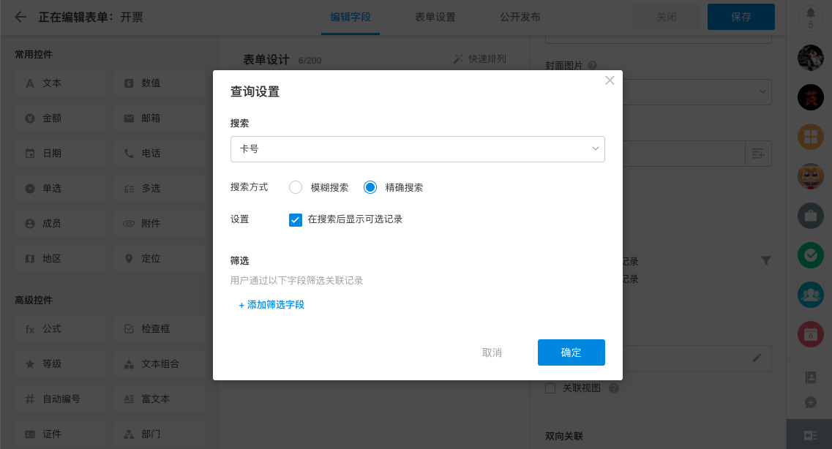The image size is (832, 449).
Task: Switch to the 表单设置 tab
Action: click(435, 17)
